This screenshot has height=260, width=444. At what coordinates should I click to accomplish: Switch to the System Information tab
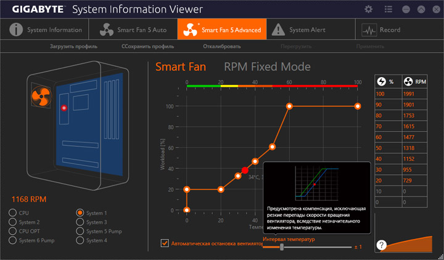point(44,29)
